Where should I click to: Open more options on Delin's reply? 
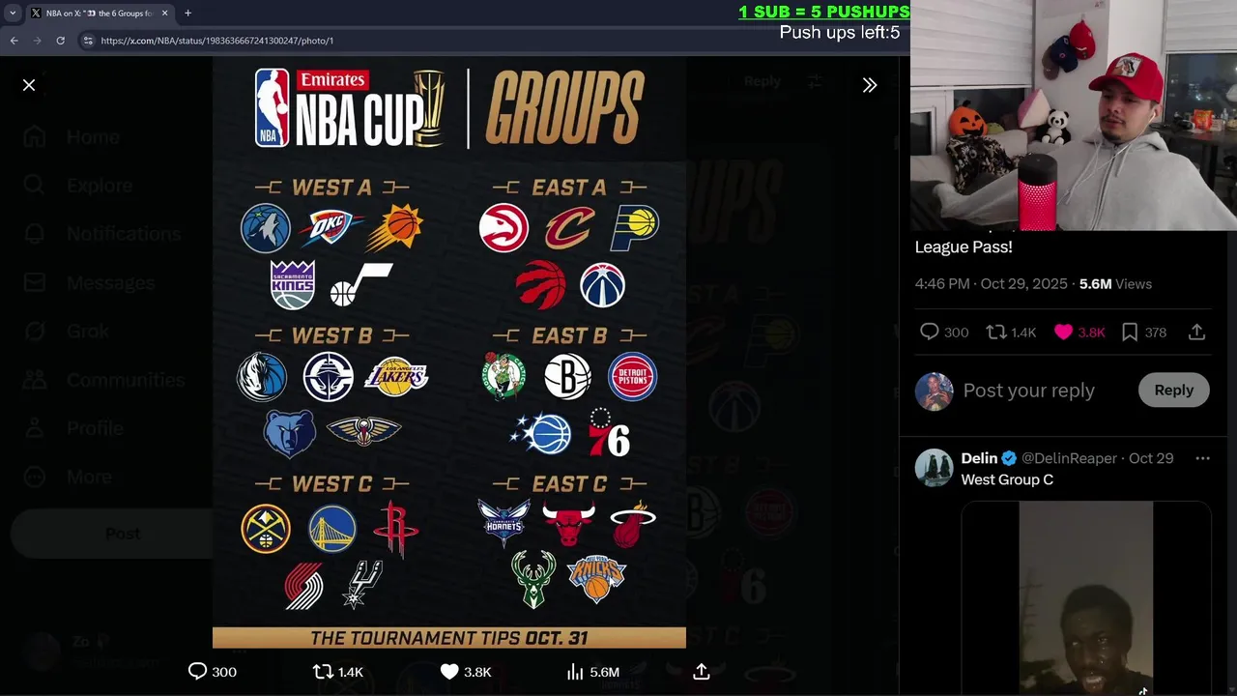pyautogui.click(x=1202, y=458)
